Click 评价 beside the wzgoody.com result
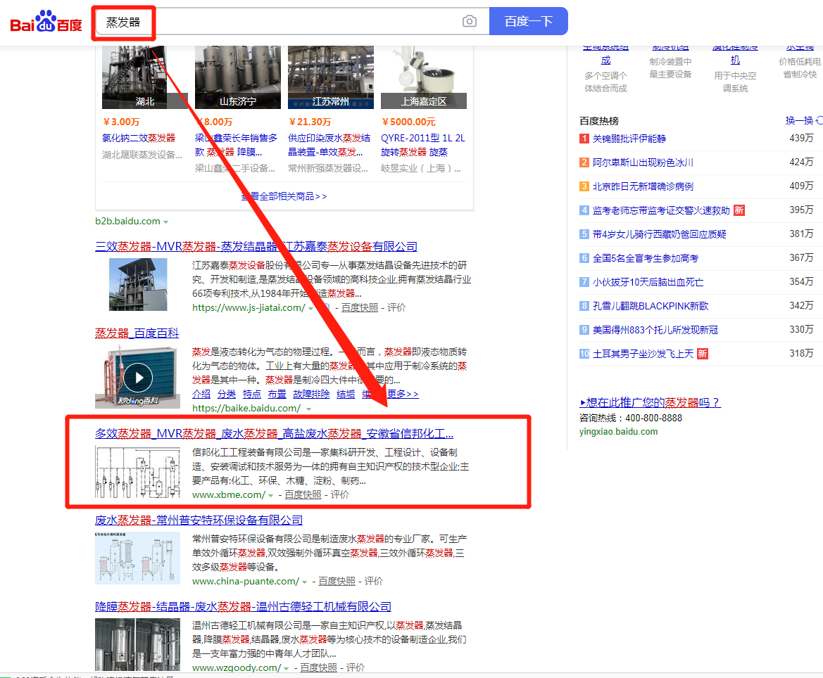823x678 pixels. [356, 668]
